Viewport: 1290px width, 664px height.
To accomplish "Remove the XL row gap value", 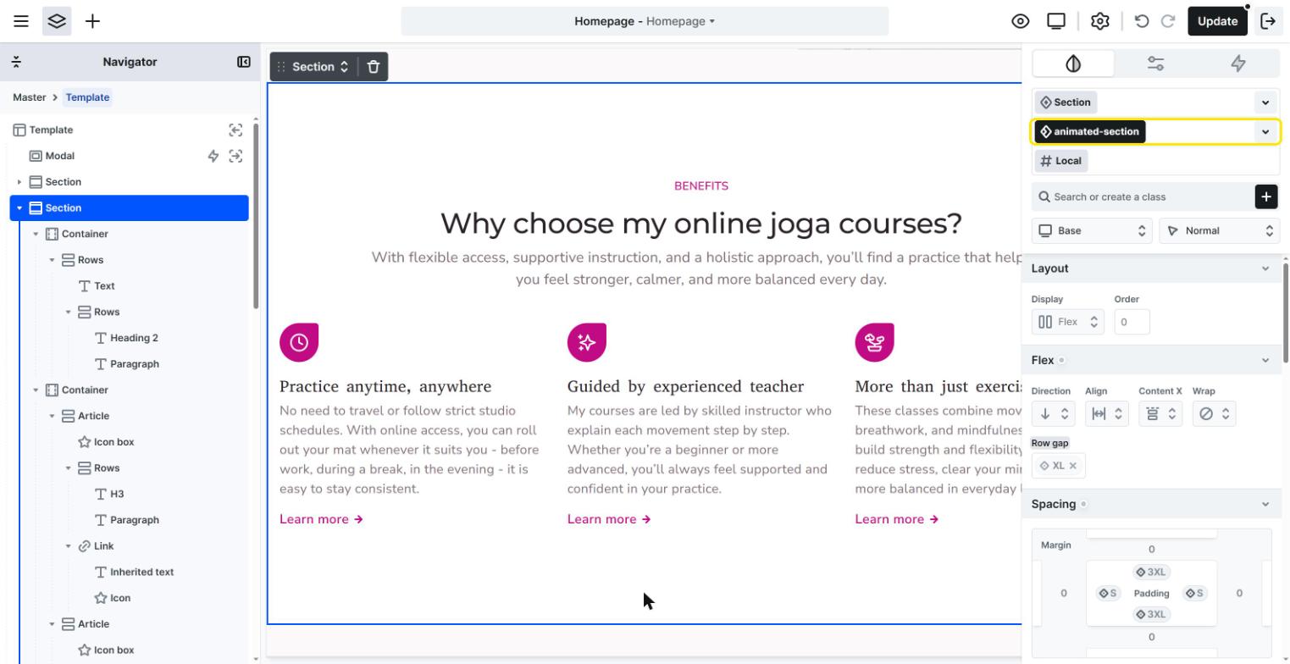I will [1073, 466].
